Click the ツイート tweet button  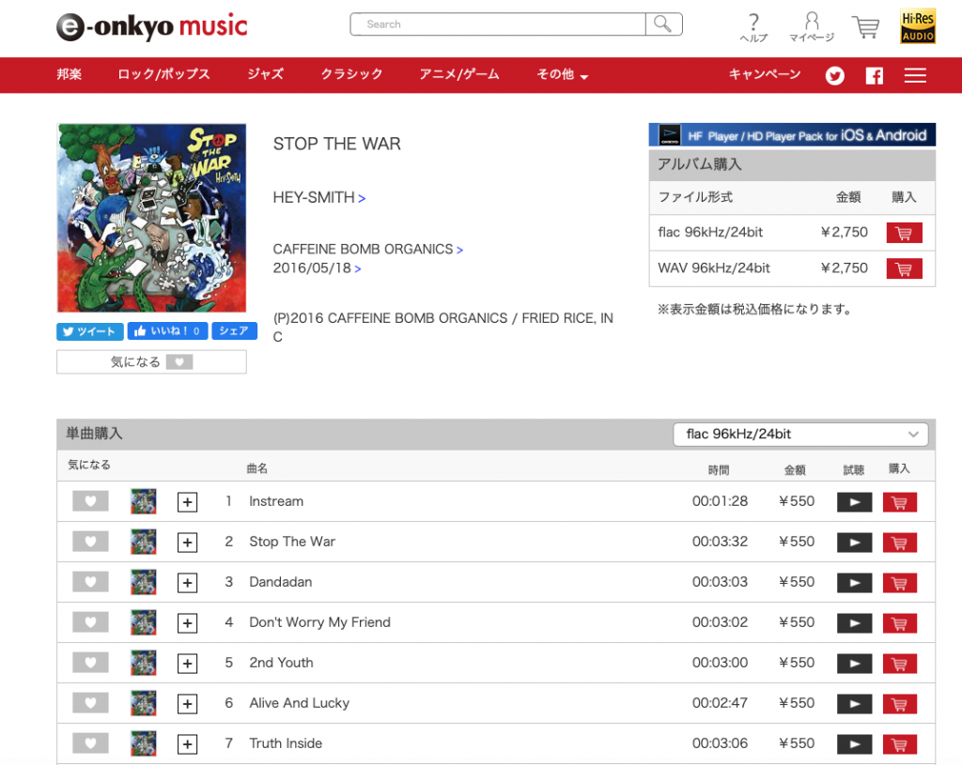[x=90, y=331]
